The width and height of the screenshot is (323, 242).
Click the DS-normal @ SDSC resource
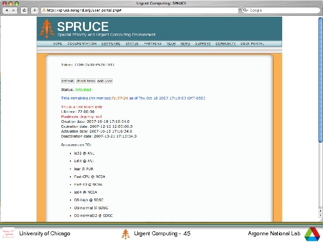[x=91, y=208]
